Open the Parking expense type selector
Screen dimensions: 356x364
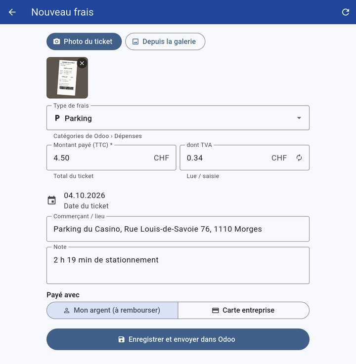click(178, 118)
